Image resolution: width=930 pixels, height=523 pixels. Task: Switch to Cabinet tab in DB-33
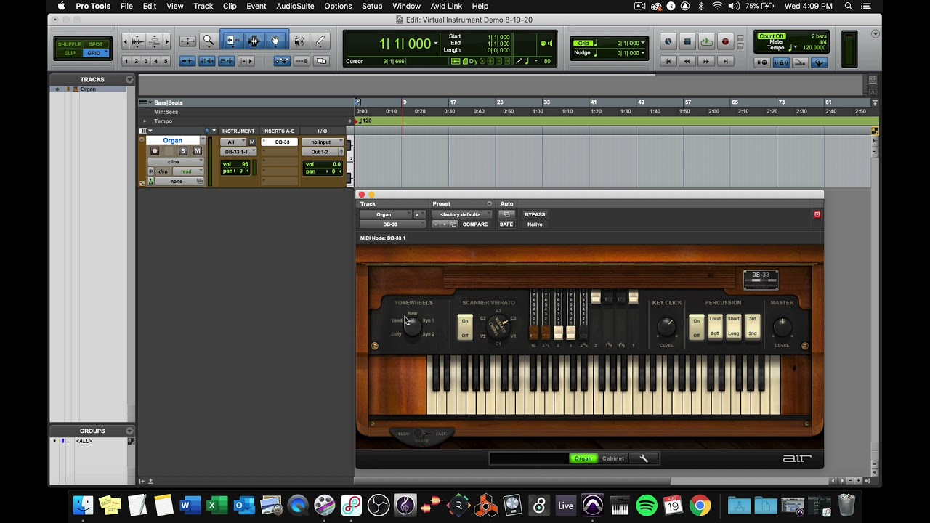click(x=613, y=458)
